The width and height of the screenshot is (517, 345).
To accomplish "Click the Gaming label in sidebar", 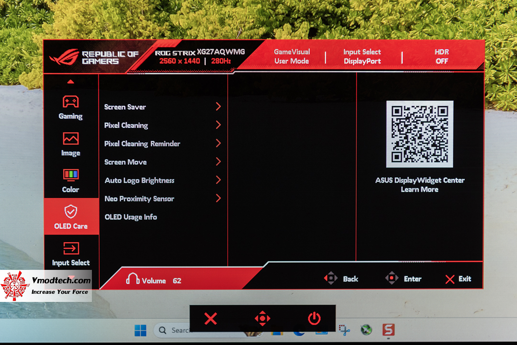I will (x=70, y=116).
